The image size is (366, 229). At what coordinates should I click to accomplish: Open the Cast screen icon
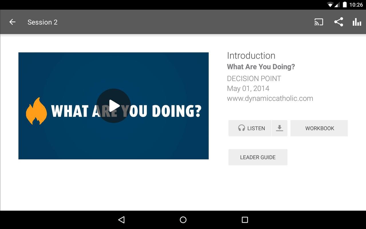tap(318, 22)
